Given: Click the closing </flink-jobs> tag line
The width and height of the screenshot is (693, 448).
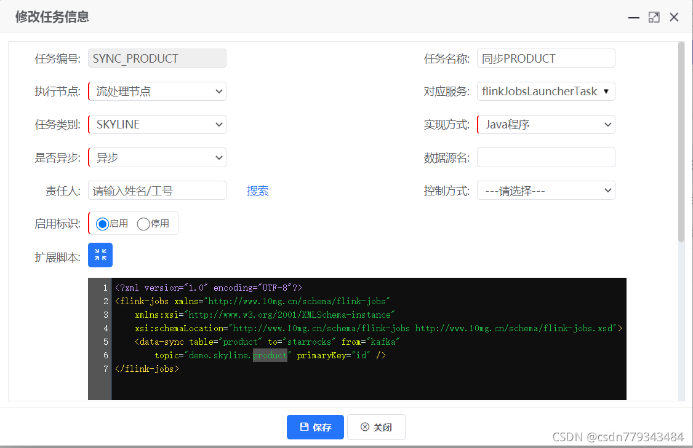Looking at the screenshot, I should pyautogui.click(x=147, y=369).
